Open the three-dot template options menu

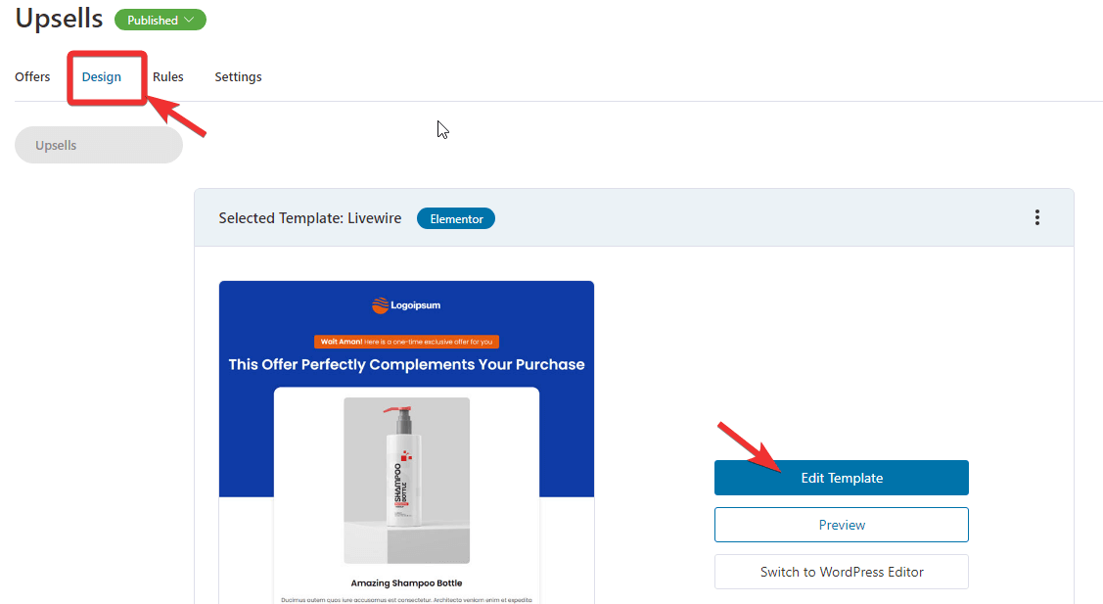[1036, 217]
